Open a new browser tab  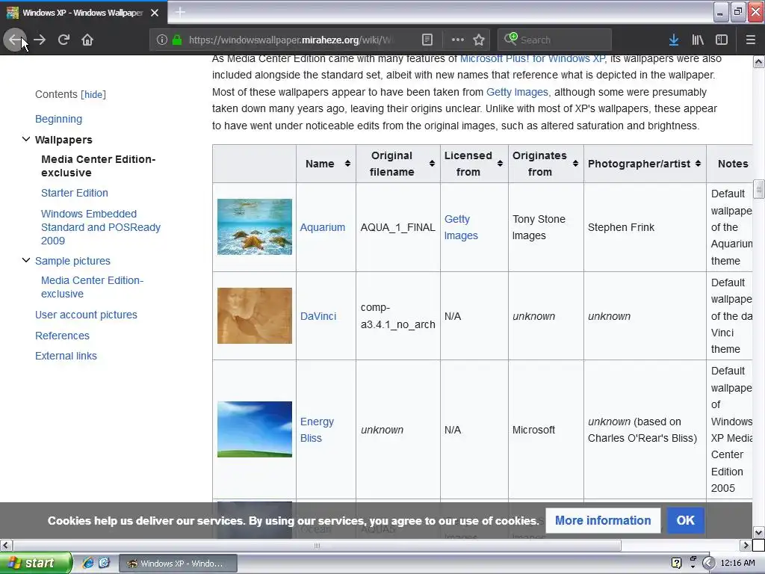point(180,12)
